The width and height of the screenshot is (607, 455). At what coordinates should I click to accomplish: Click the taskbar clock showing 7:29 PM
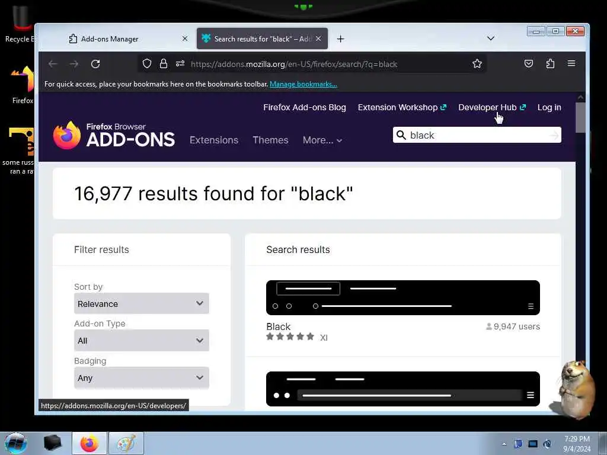(x=577, y=444)
